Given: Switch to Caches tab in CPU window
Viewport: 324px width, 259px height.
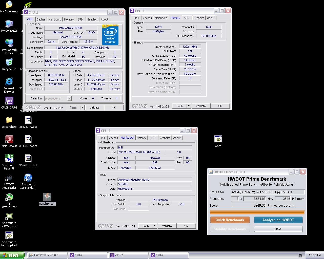Looking at the screenshot, I should [41, 19].
